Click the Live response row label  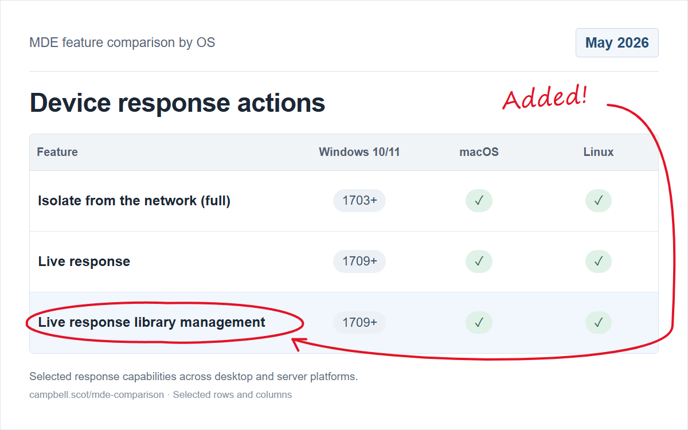coord(84,261)
